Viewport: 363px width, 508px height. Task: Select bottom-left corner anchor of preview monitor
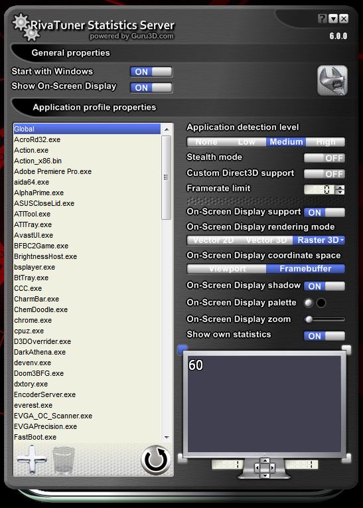(182, 458)
